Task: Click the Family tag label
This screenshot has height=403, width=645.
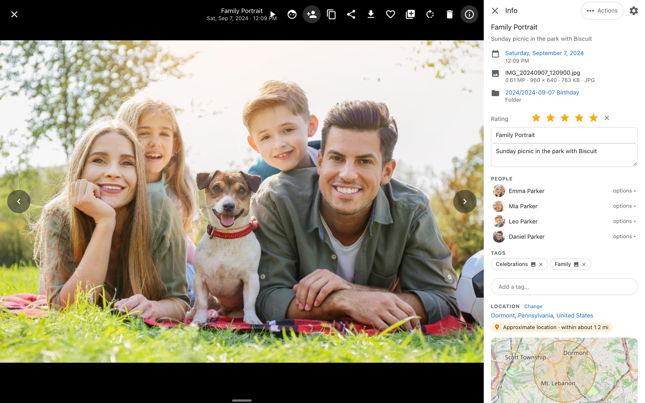Action: (563, 264)
